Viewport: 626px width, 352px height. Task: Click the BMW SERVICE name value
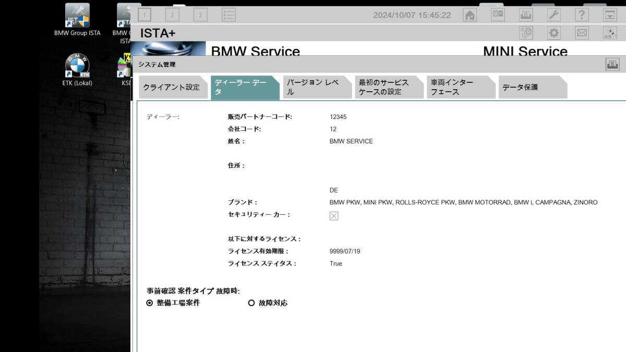point(351,141)
